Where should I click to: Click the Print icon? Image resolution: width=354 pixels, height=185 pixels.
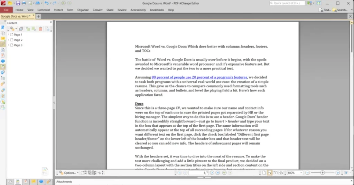click(24, 3)
